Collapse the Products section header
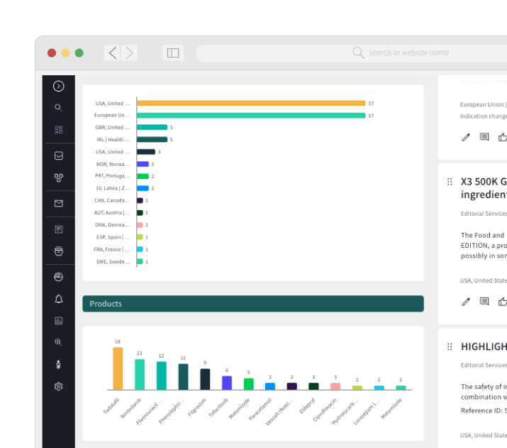The height and width of the screenshot is (448, 507). pos(252,304)
